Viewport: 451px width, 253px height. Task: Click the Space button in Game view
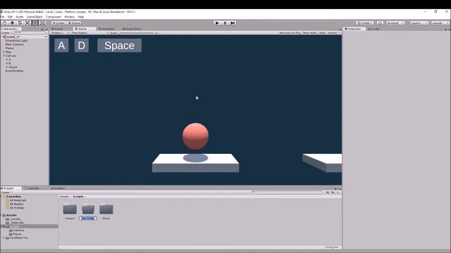(x=119, y=45)
